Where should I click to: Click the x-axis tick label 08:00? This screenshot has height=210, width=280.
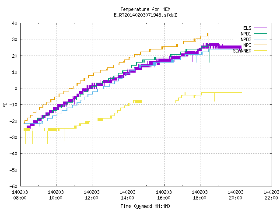[20, 198]
